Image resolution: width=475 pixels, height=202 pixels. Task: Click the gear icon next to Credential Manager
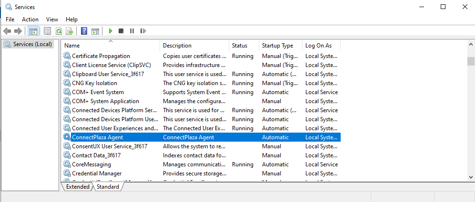[67, 173]
